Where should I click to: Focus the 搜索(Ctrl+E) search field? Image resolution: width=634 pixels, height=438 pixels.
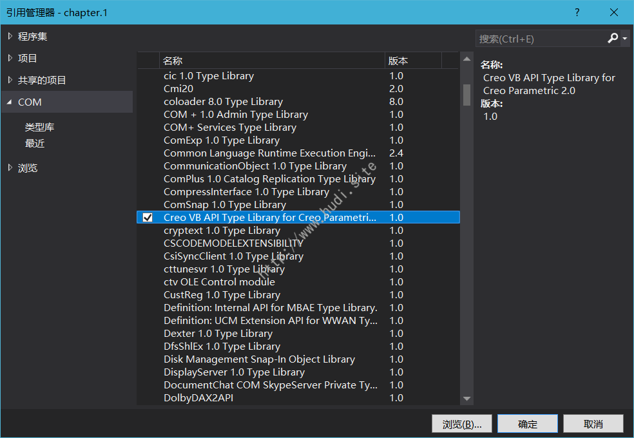[541, 39]
